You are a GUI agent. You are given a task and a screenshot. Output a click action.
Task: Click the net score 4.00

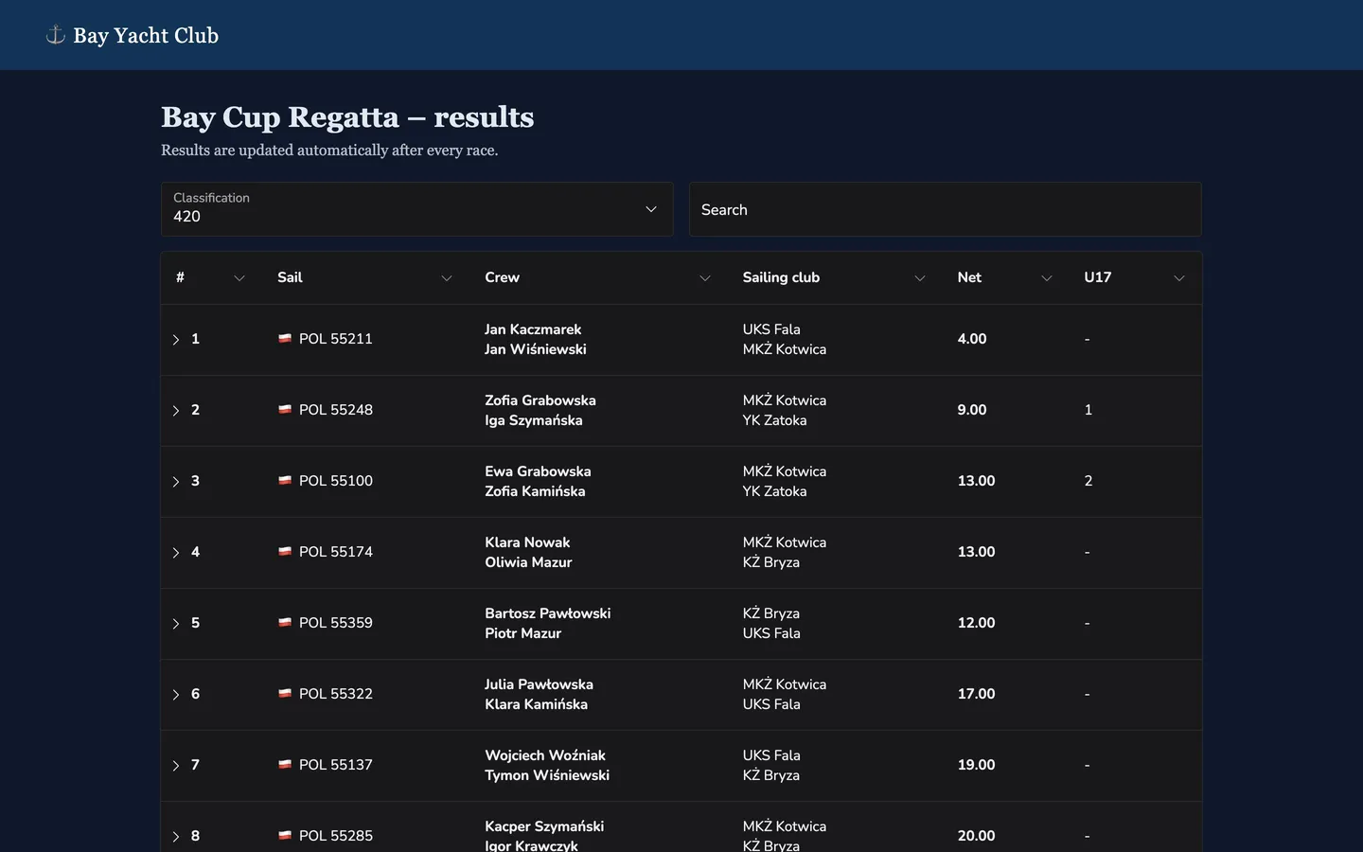pyautogui.click(x=972, y=339)
